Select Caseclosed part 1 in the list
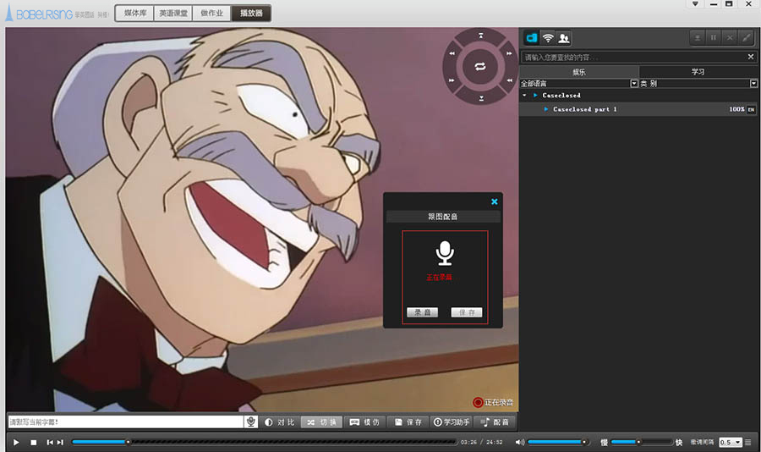This screenshot has height=452, width=761. [638, 109]
